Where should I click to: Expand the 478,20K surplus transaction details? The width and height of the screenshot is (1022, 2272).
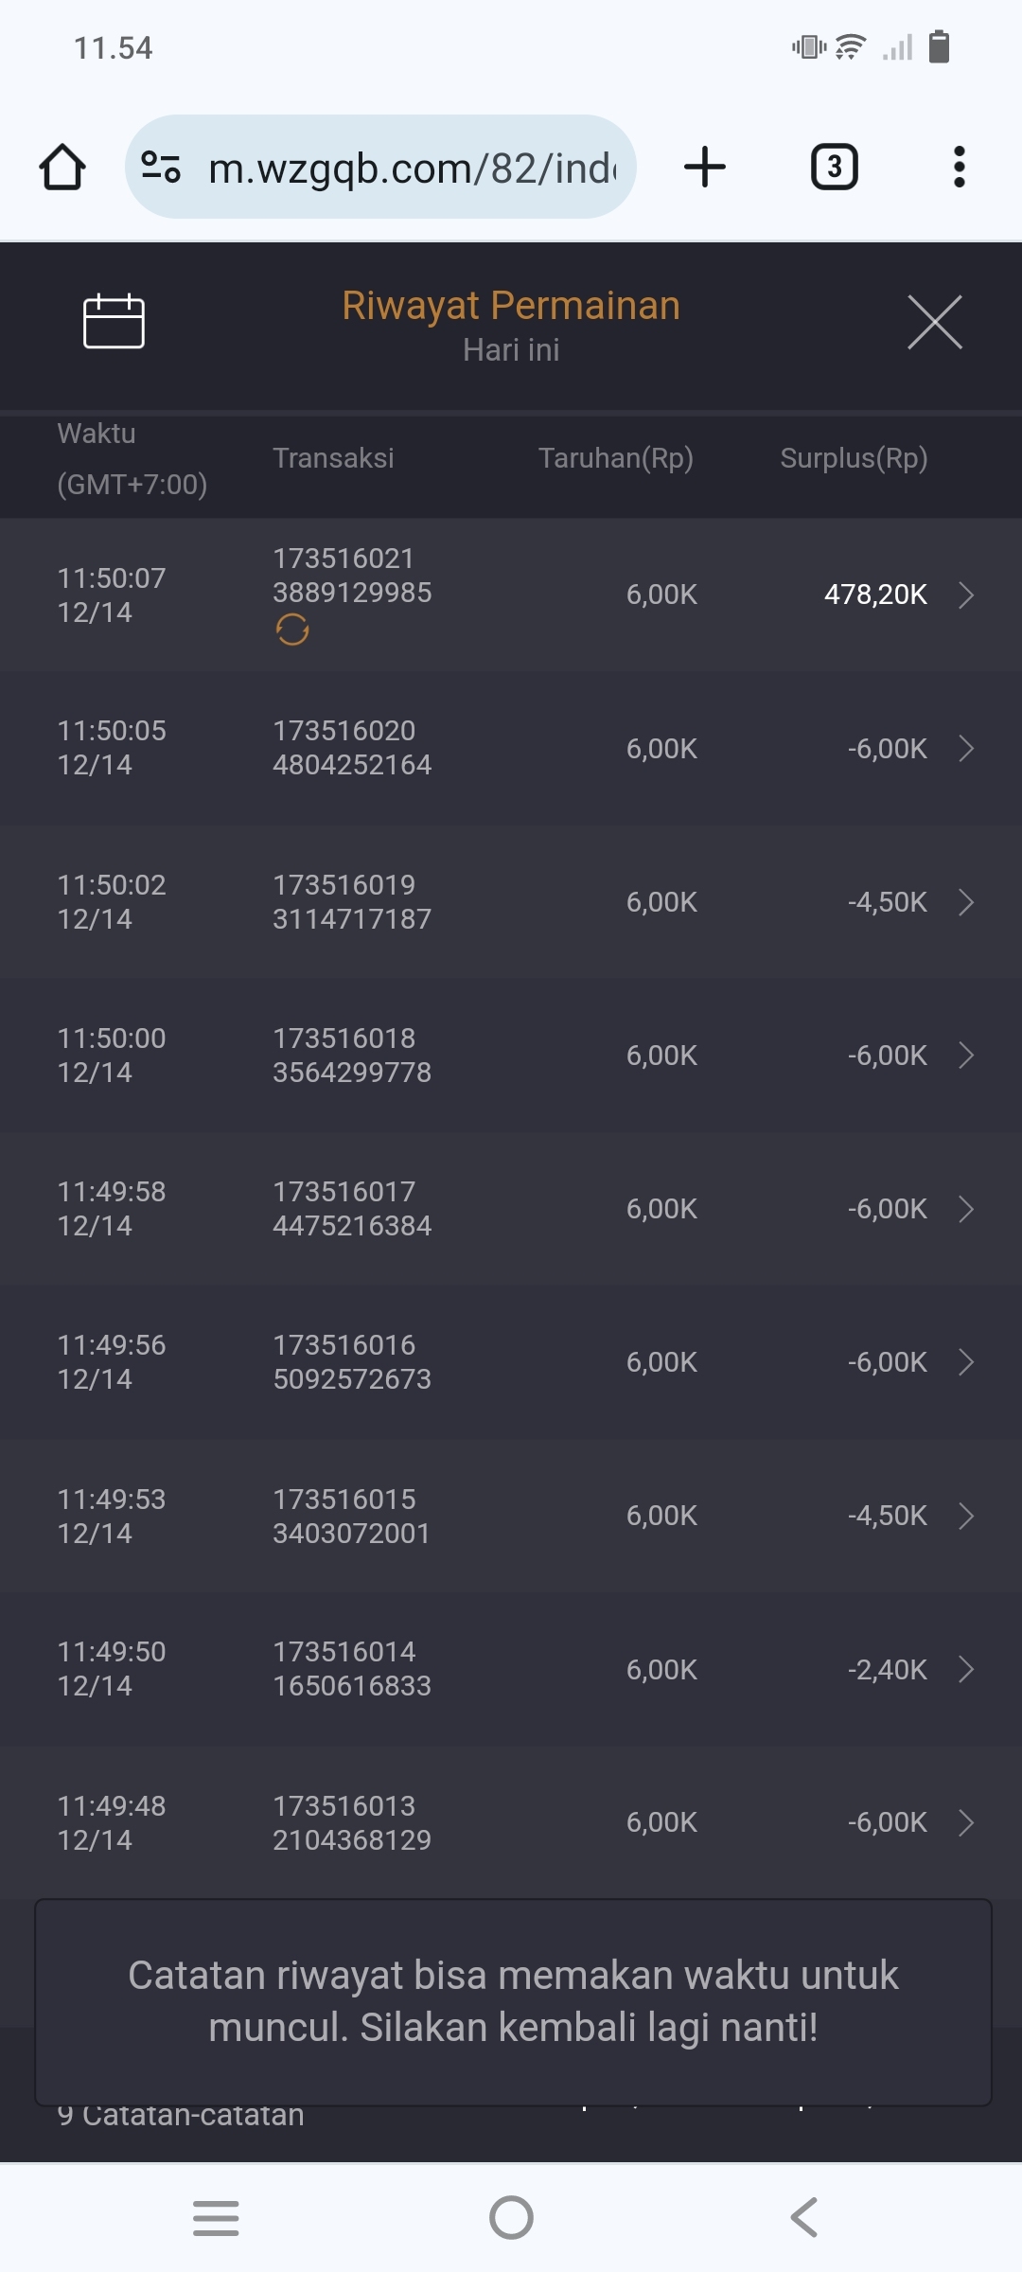965,595
